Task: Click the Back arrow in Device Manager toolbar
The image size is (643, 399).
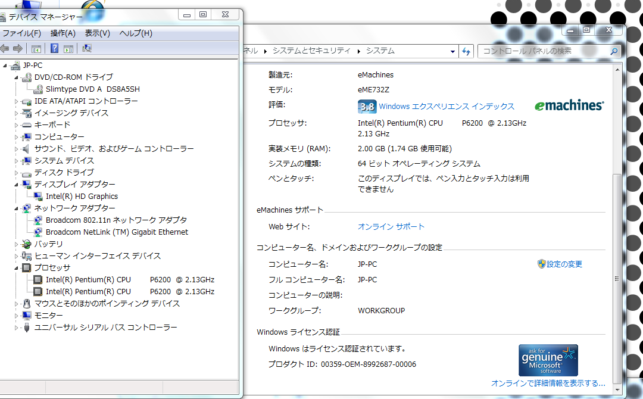Action: 4,48
